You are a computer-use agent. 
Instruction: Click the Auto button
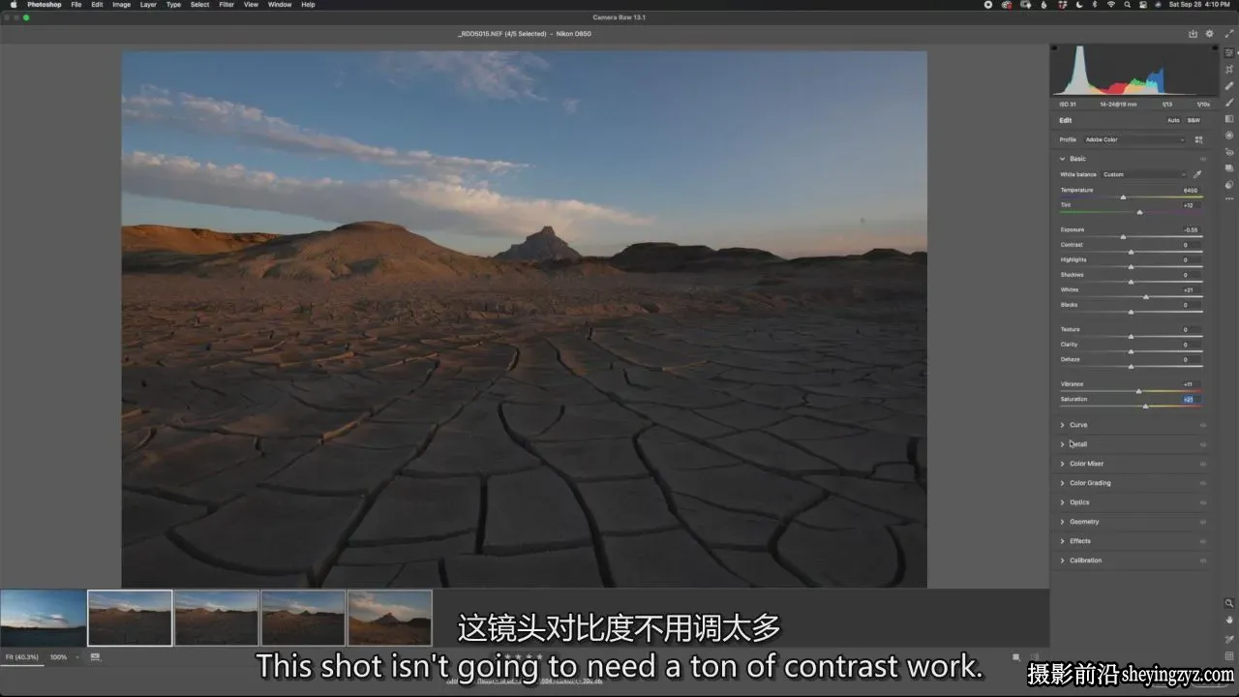pos(1173,120)
